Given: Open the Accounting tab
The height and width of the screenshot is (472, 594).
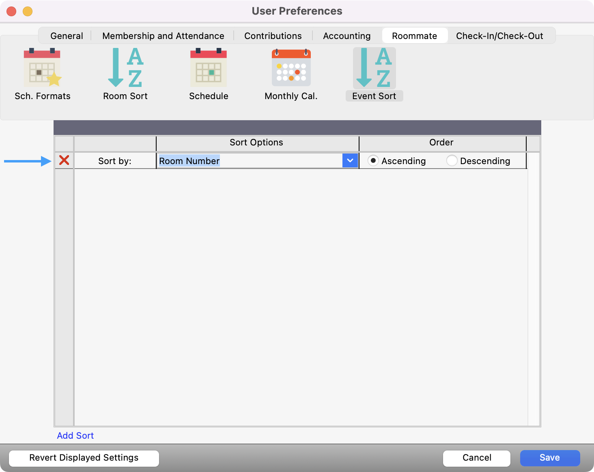Looking at the screenshot, I should point(346,36).
